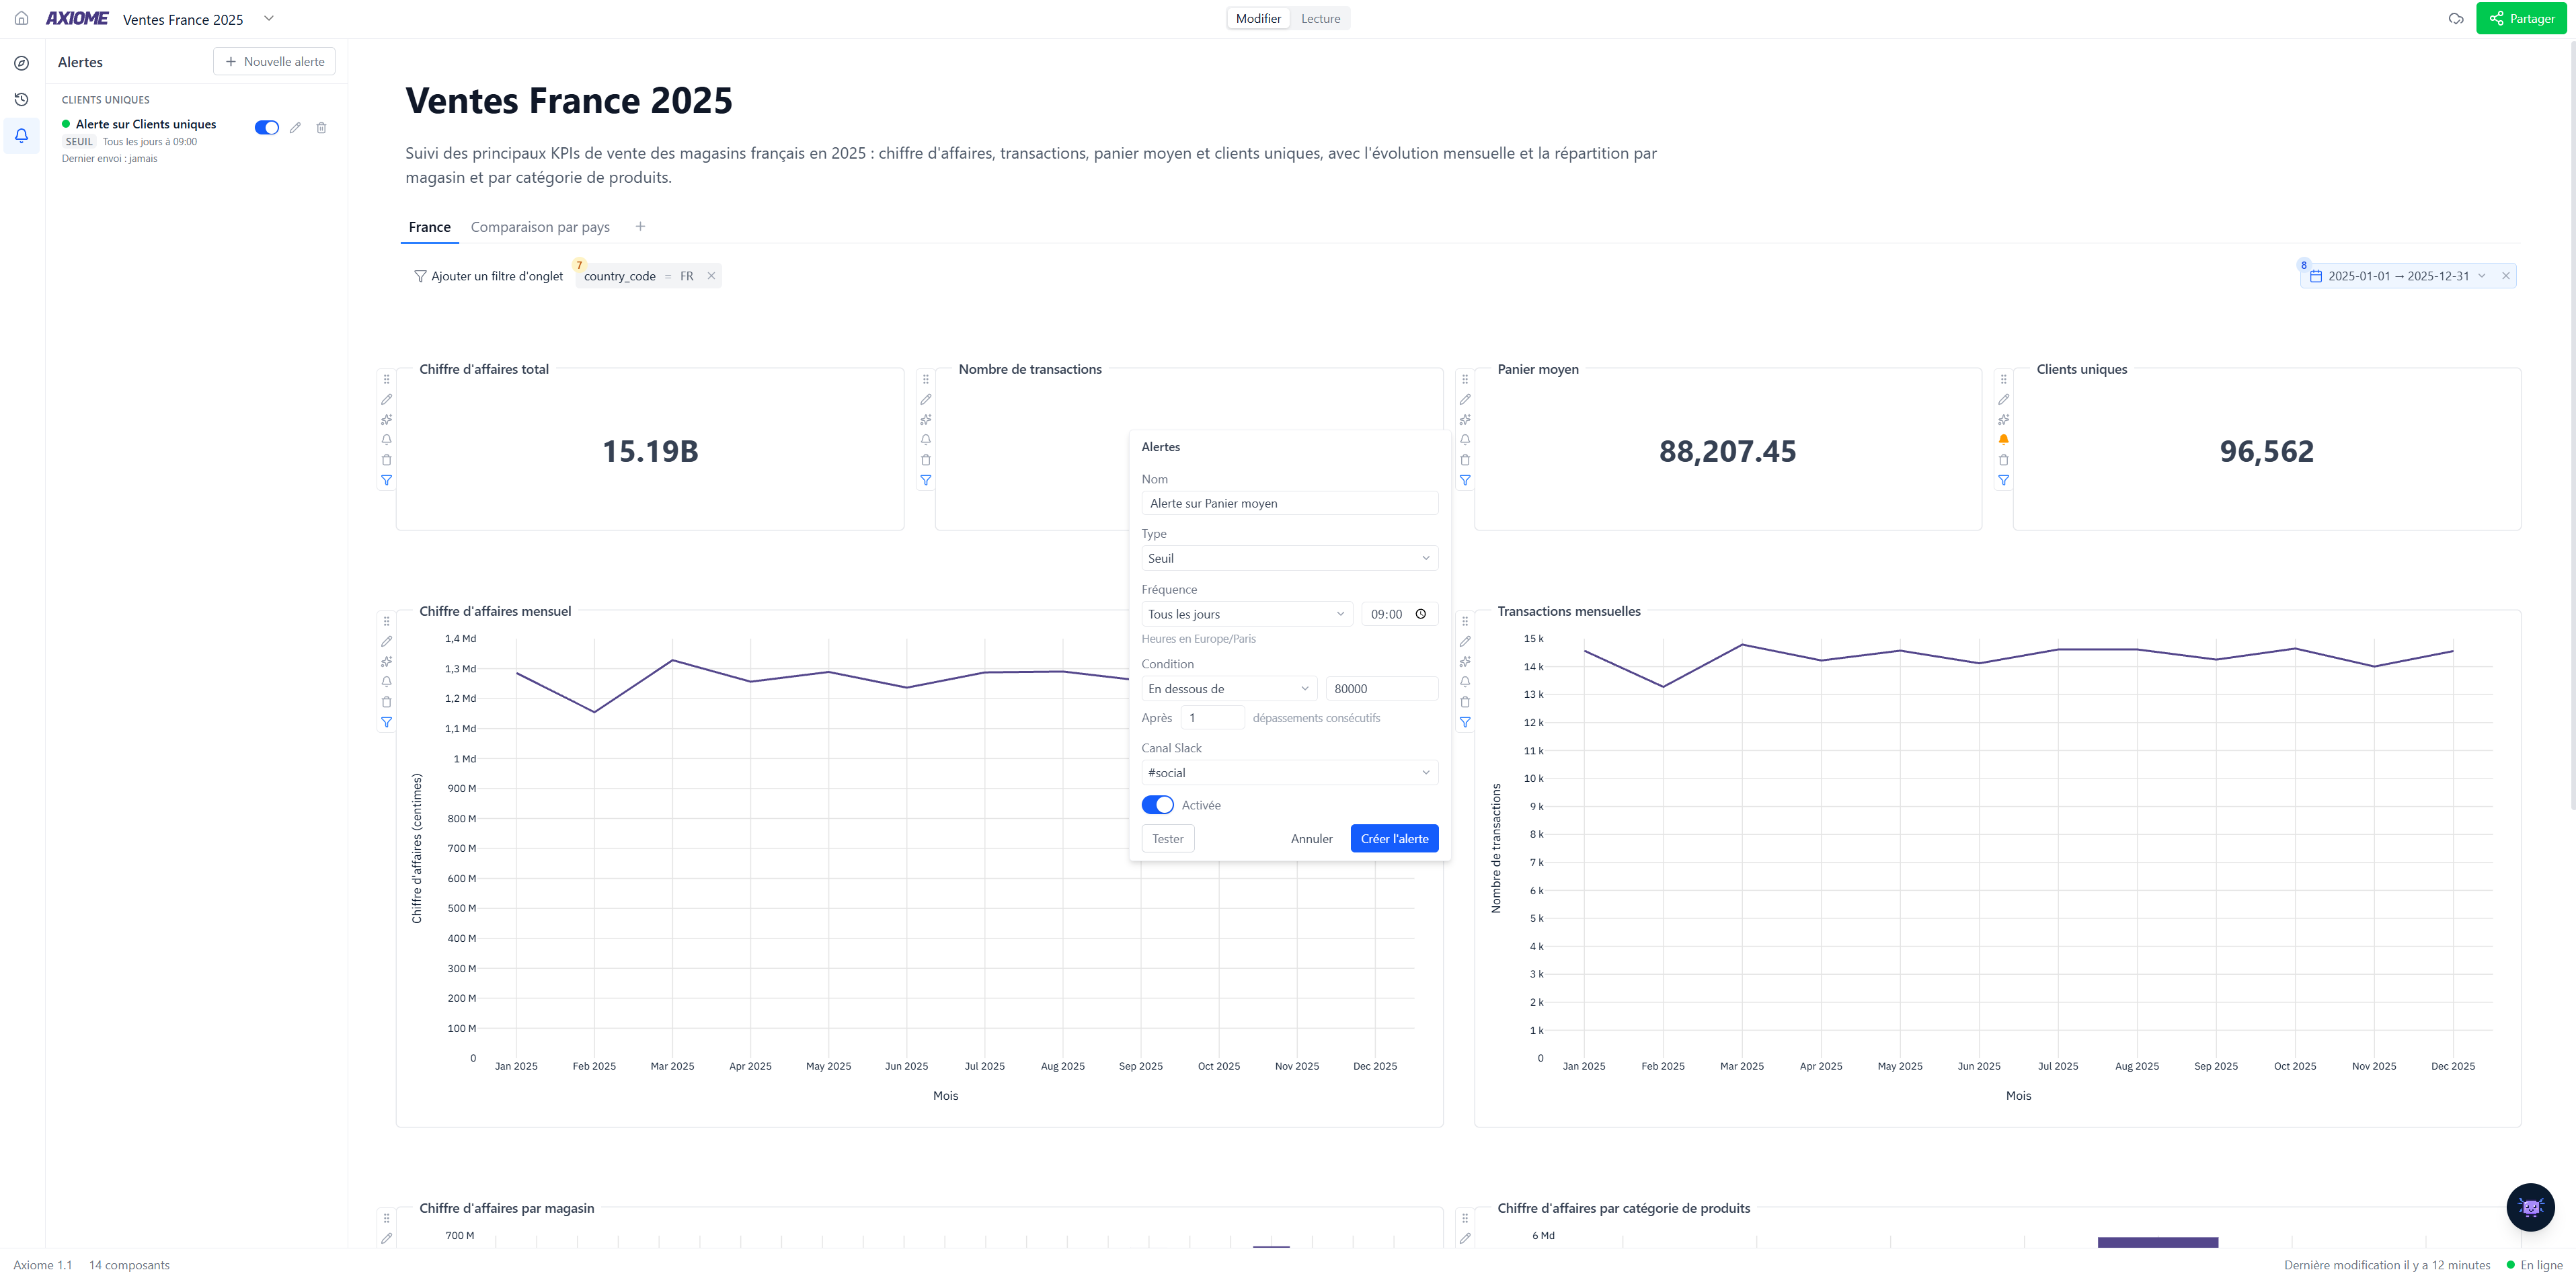
Task: Click the '14 composants' status bar text
Action: (129, 1265)
